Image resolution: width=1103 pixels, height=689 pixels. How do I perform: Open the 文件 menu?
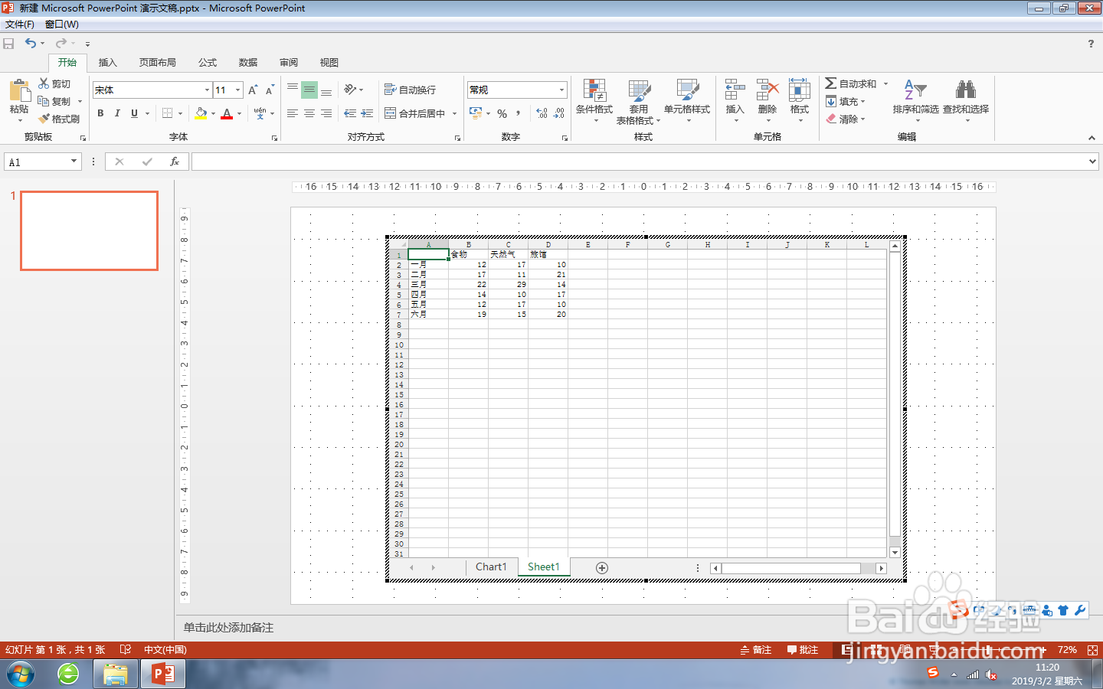18,24
